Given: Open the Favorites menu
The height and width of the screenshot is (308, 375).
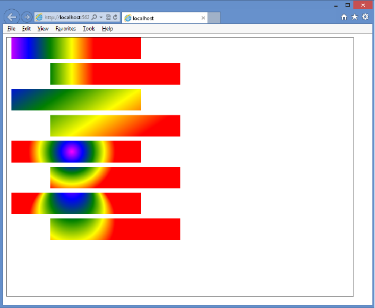Looking at the screenshot, I should pos(66,29).
